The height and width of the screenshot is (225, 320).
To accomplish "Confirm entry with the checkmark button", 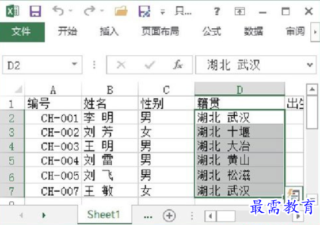I will (150, 65).
